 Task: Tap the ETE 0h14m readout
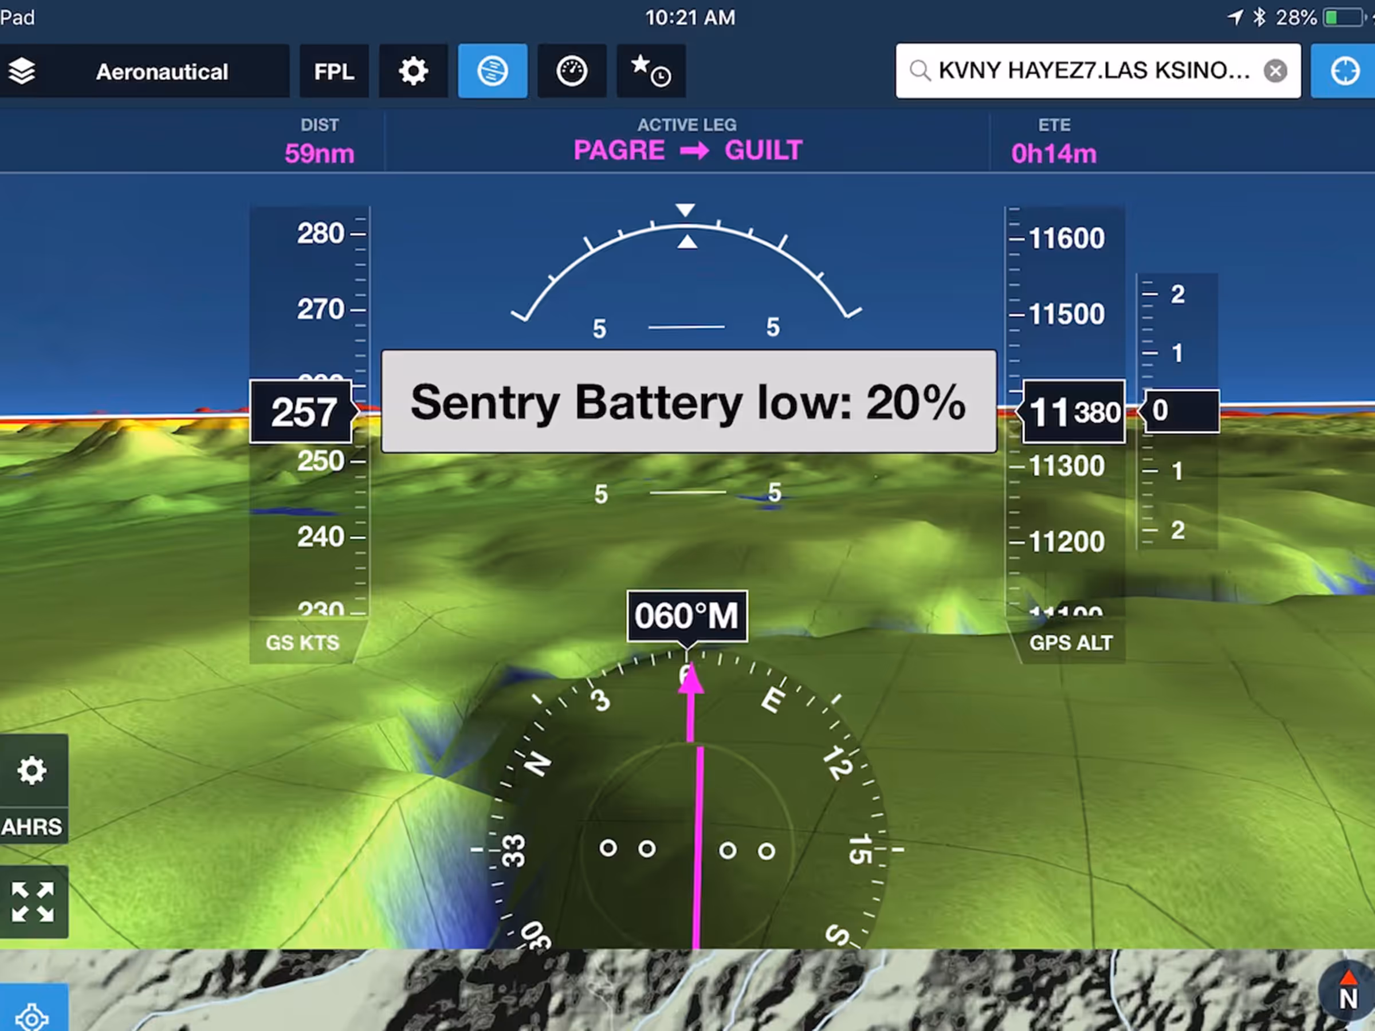[x=1054, y=143]
